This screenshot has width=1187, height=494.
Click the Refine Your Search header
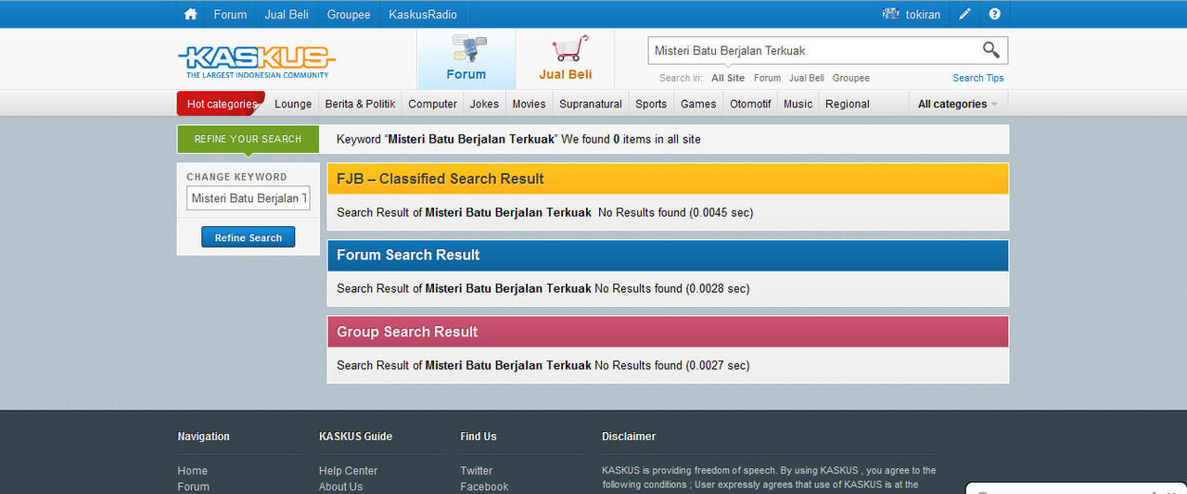coord(248,139)
